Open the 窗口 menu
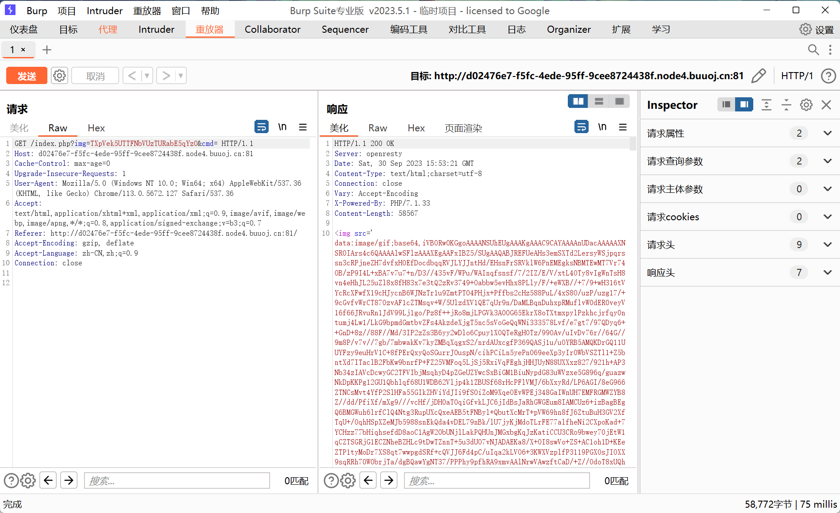 pos(181,11)
